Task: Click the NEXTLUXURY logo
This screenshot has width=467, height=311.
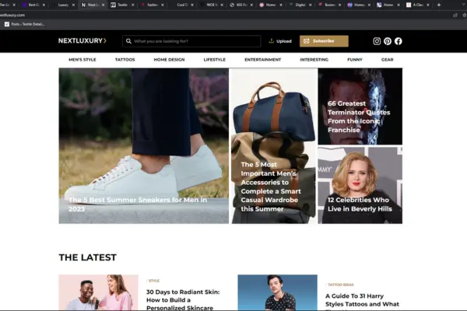Action: pyautogui.click(x=82, y=41)
